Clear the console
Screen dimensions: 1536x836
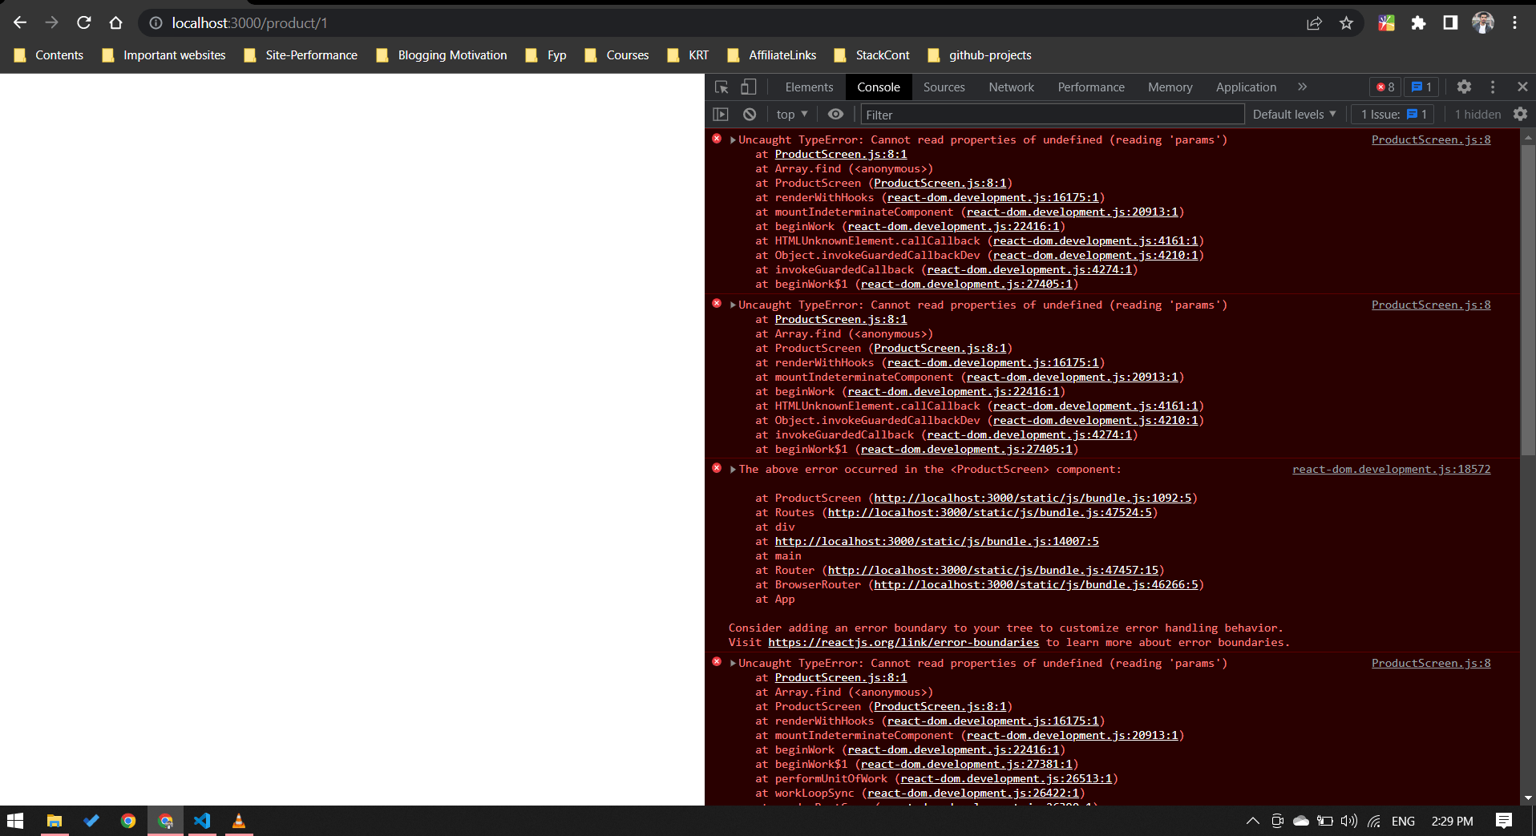750,115
